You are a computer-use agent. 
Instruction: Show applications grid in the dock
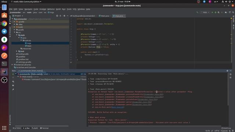4,128
